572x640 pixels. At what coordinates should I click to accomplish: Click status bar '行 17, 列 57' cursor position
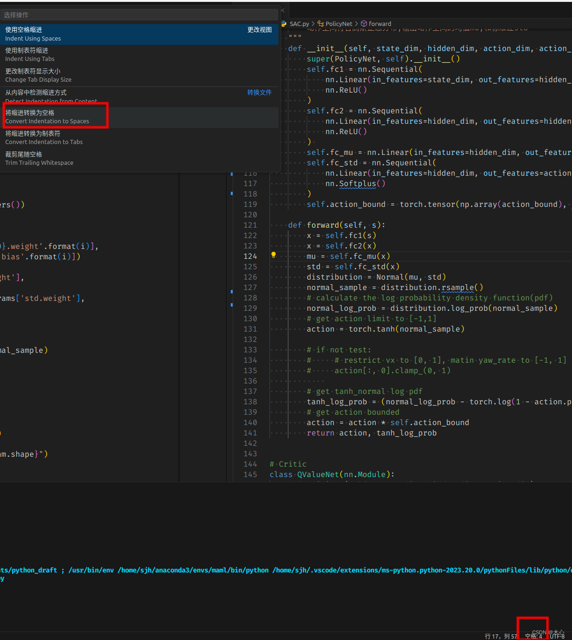501,636
